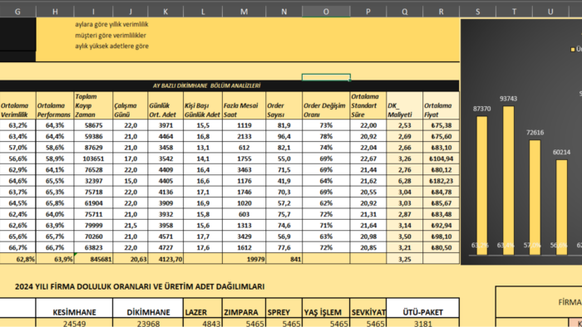
Task: Select column T header
Action: tap(514, 12)
